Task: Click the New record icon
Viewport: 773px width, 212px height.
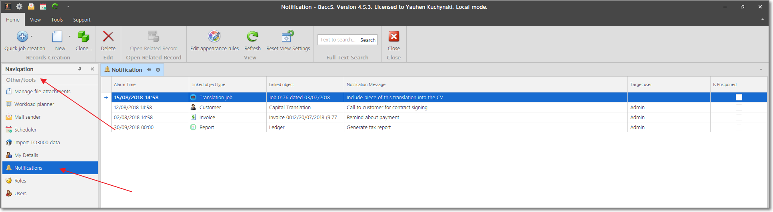Action: click(x=57, y=36)
